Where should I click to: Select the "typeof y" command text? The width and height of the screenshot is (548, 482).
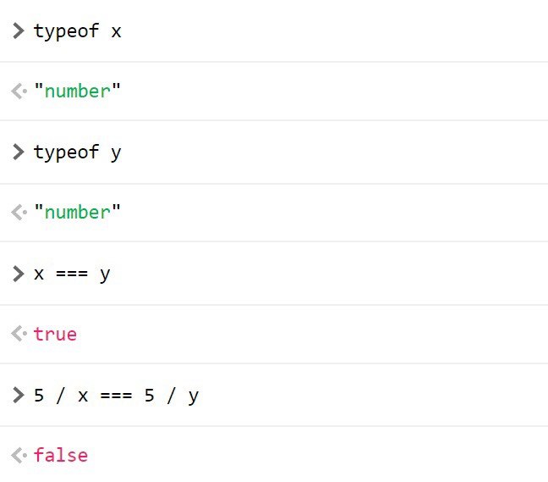pos(77,152)
